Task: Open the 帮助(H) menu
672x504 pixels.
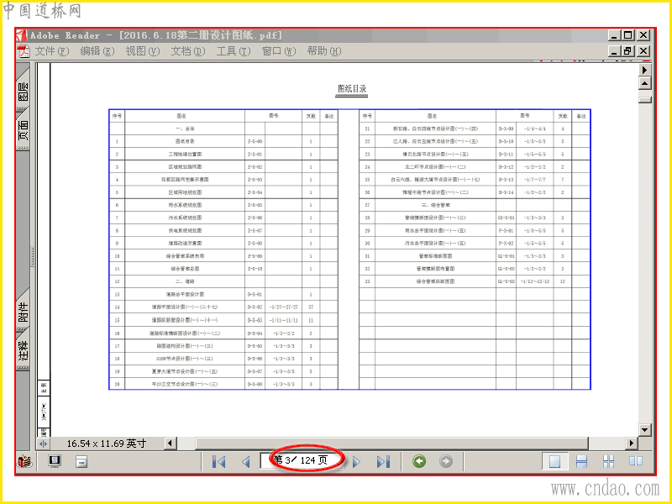Action: tap(324, 51)
